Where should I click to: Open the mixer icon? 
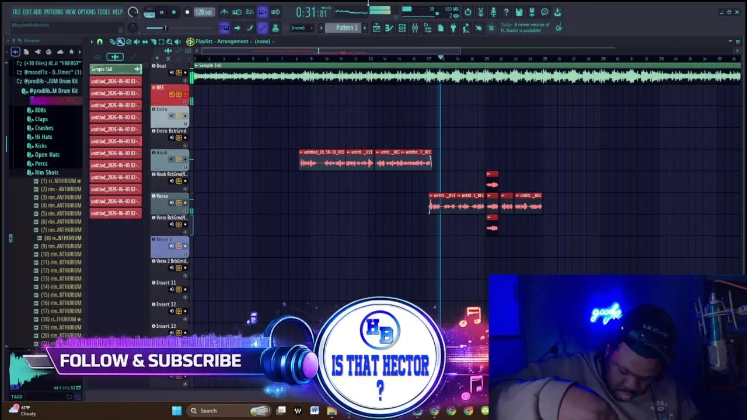[x=415, y=28]
